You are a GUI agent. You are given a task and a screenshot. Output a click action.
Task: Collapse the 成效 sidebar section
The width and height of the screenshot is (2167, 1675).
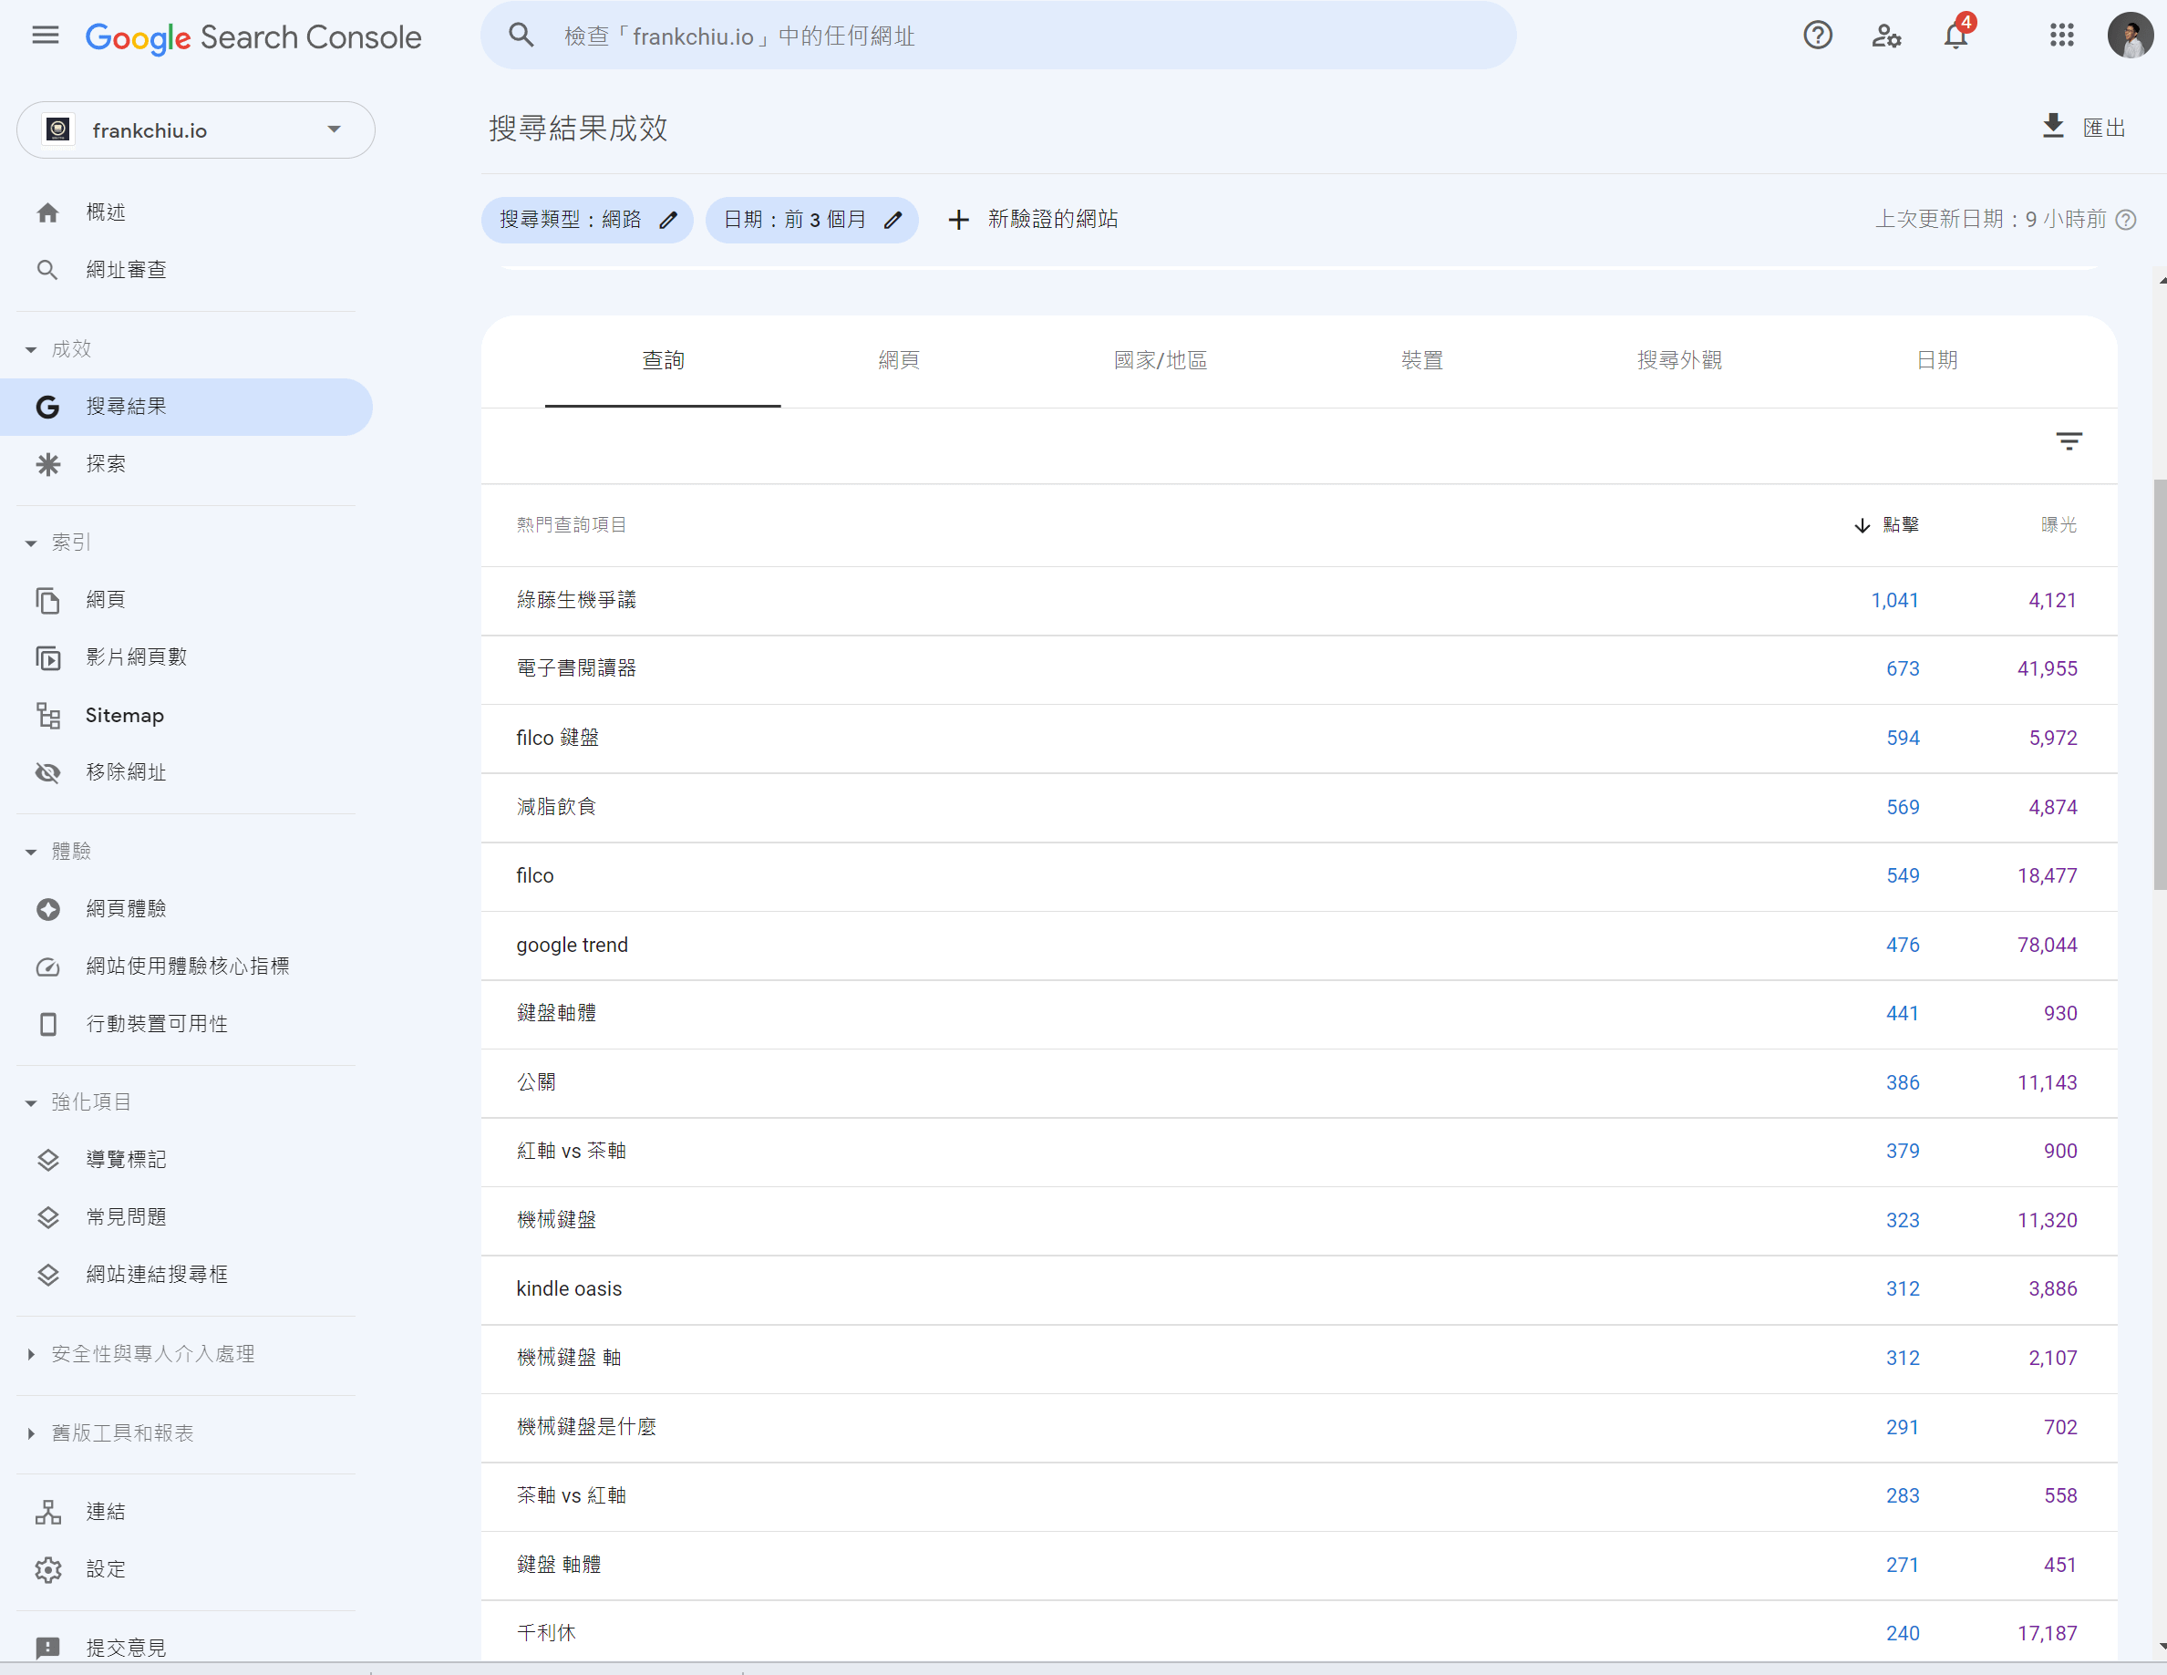[31, 349]
